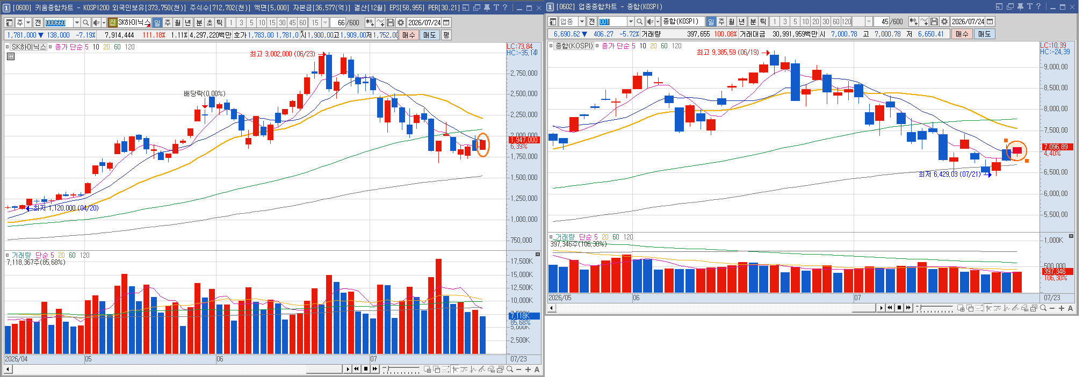This screenshot has height=377, width=1090.
Task: Save chart via floppy disk icon in KOSPI window
Action: pos(934,21)
